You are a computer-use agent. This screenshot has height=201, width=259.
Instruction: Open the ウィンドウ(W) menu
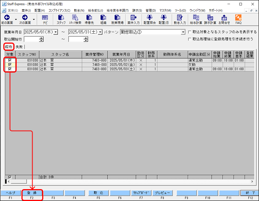click(x=197, y=10)
